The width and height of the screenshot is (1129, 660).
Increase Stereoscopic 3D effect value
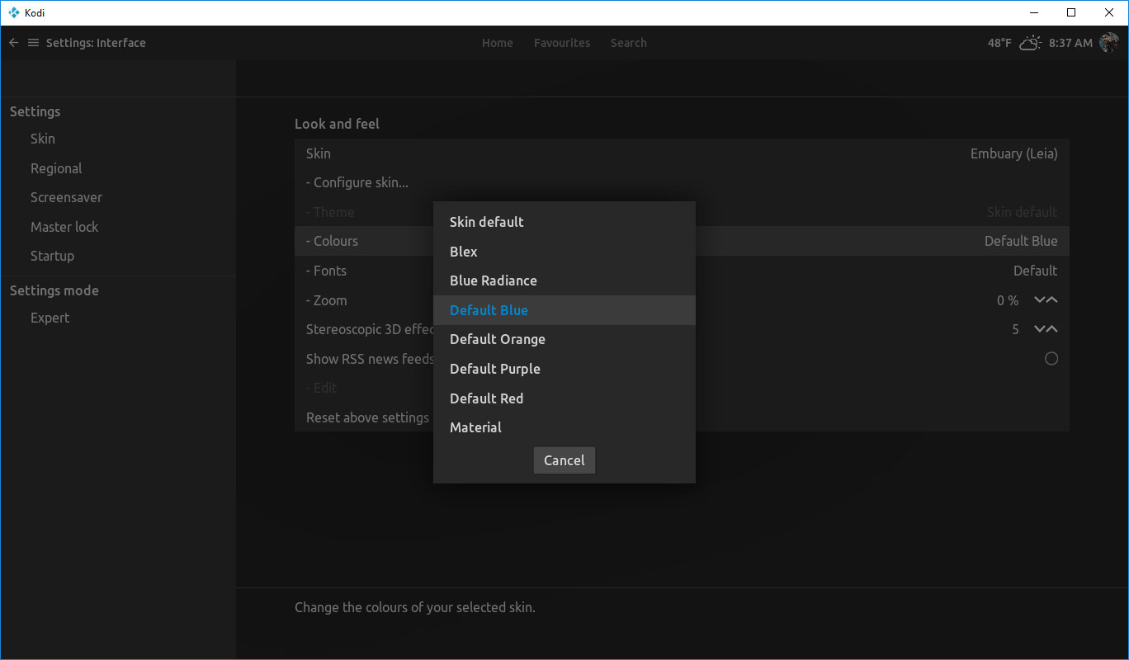tap(1052, 329)
